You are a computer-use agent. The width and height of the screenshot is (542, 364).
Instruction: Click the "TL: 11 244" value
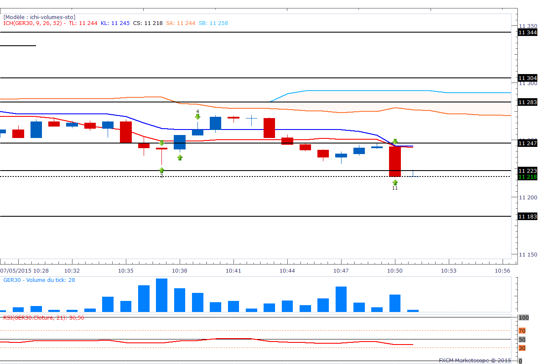pos(83,23)
